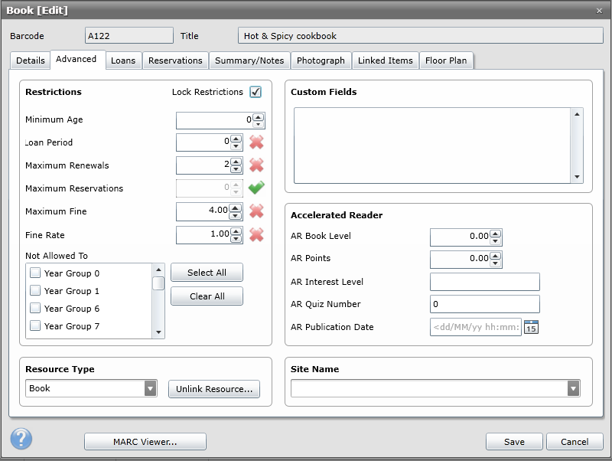Image resolution: width=612 pixels, height=461 pixels.
Task: Increase the Fine Rate value
Action: 236,231
